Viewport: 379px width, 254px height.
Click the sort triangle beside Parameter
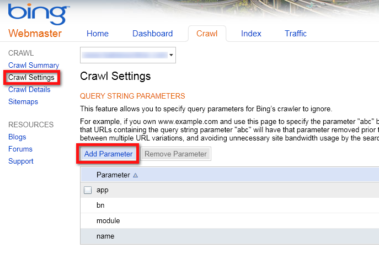[x=135, y=175]
